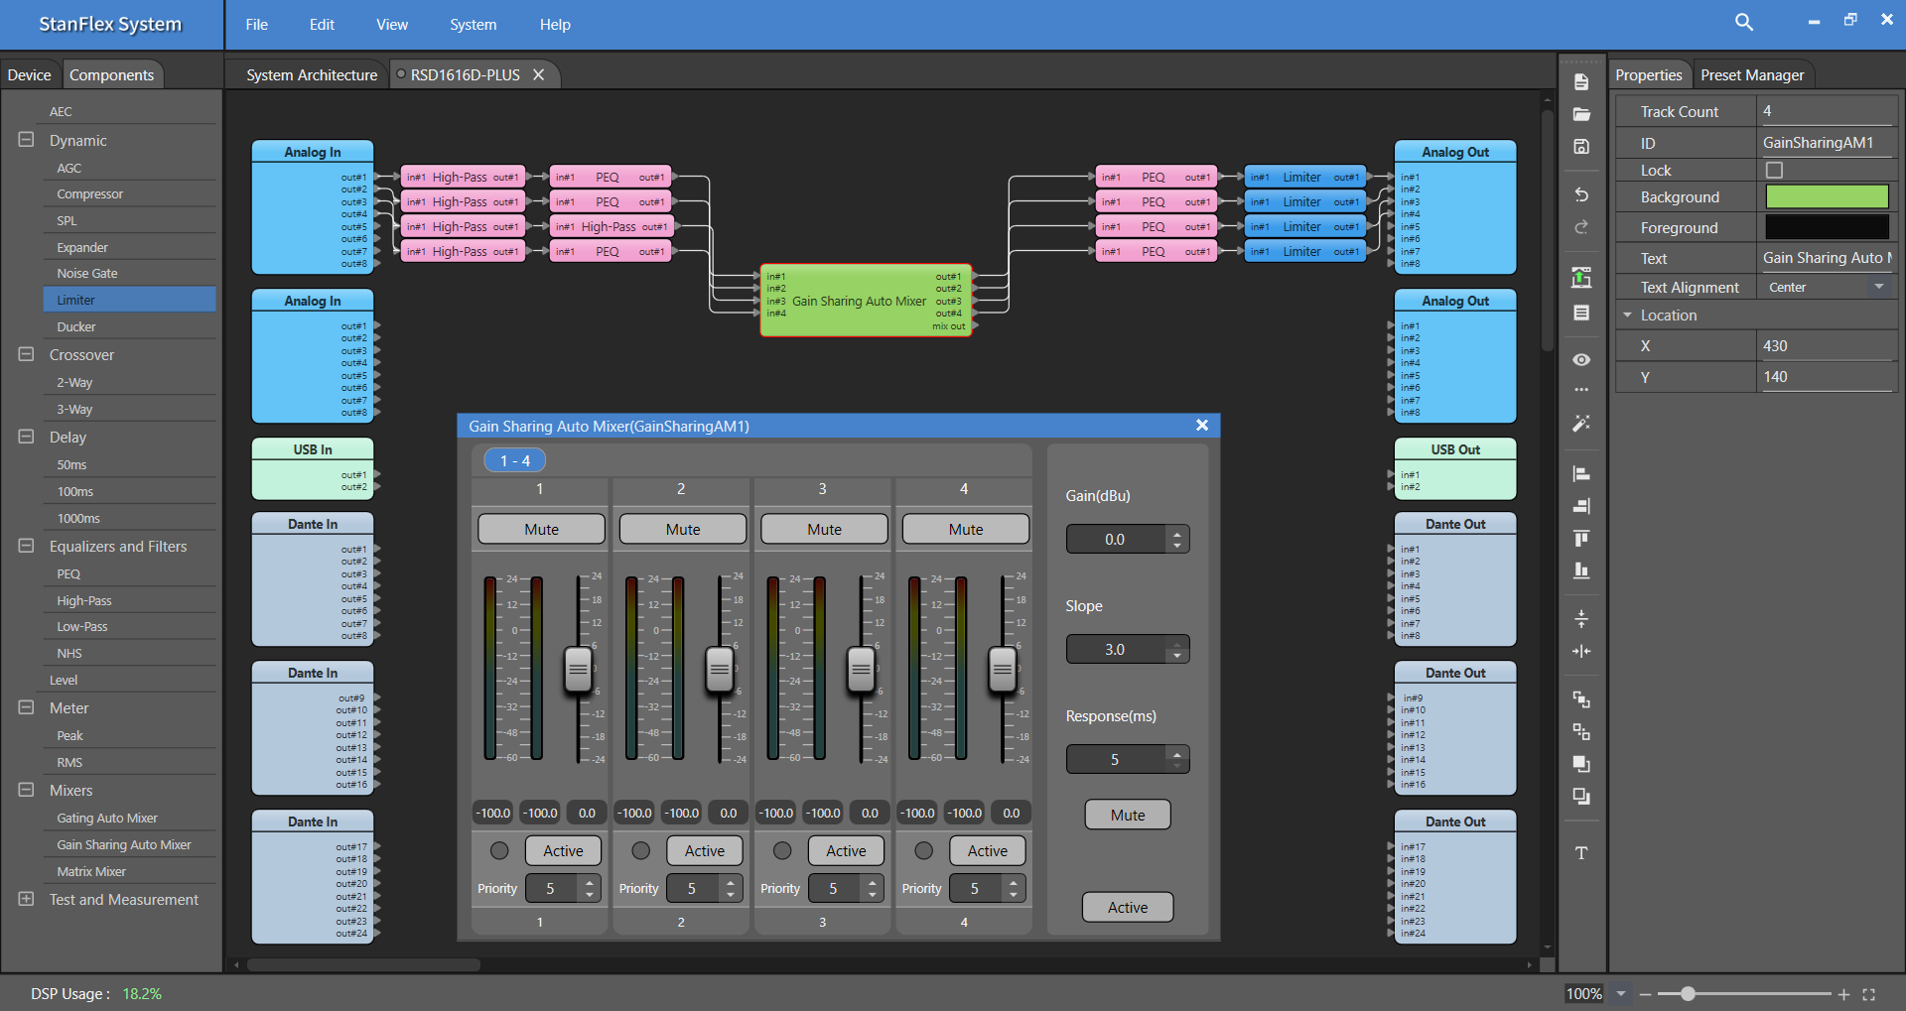Collapse the Dynamic category in Components

point(27,140)
